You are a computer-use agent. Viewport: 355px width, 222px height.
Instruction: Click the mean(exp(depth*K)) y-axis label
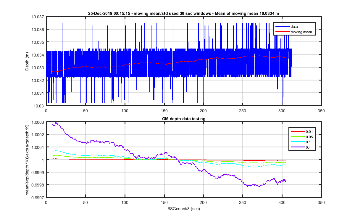point(28,159)
